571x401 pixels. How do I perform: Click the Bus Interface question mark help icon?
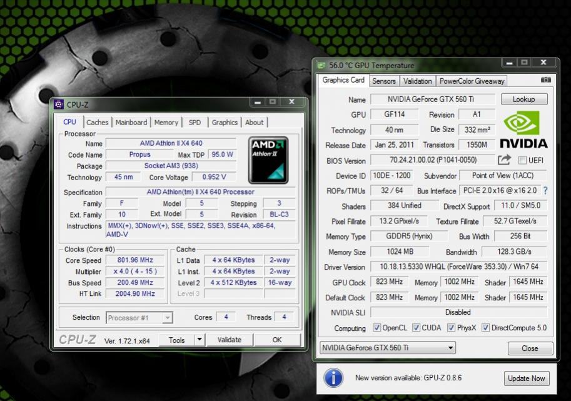coord(545,190)
